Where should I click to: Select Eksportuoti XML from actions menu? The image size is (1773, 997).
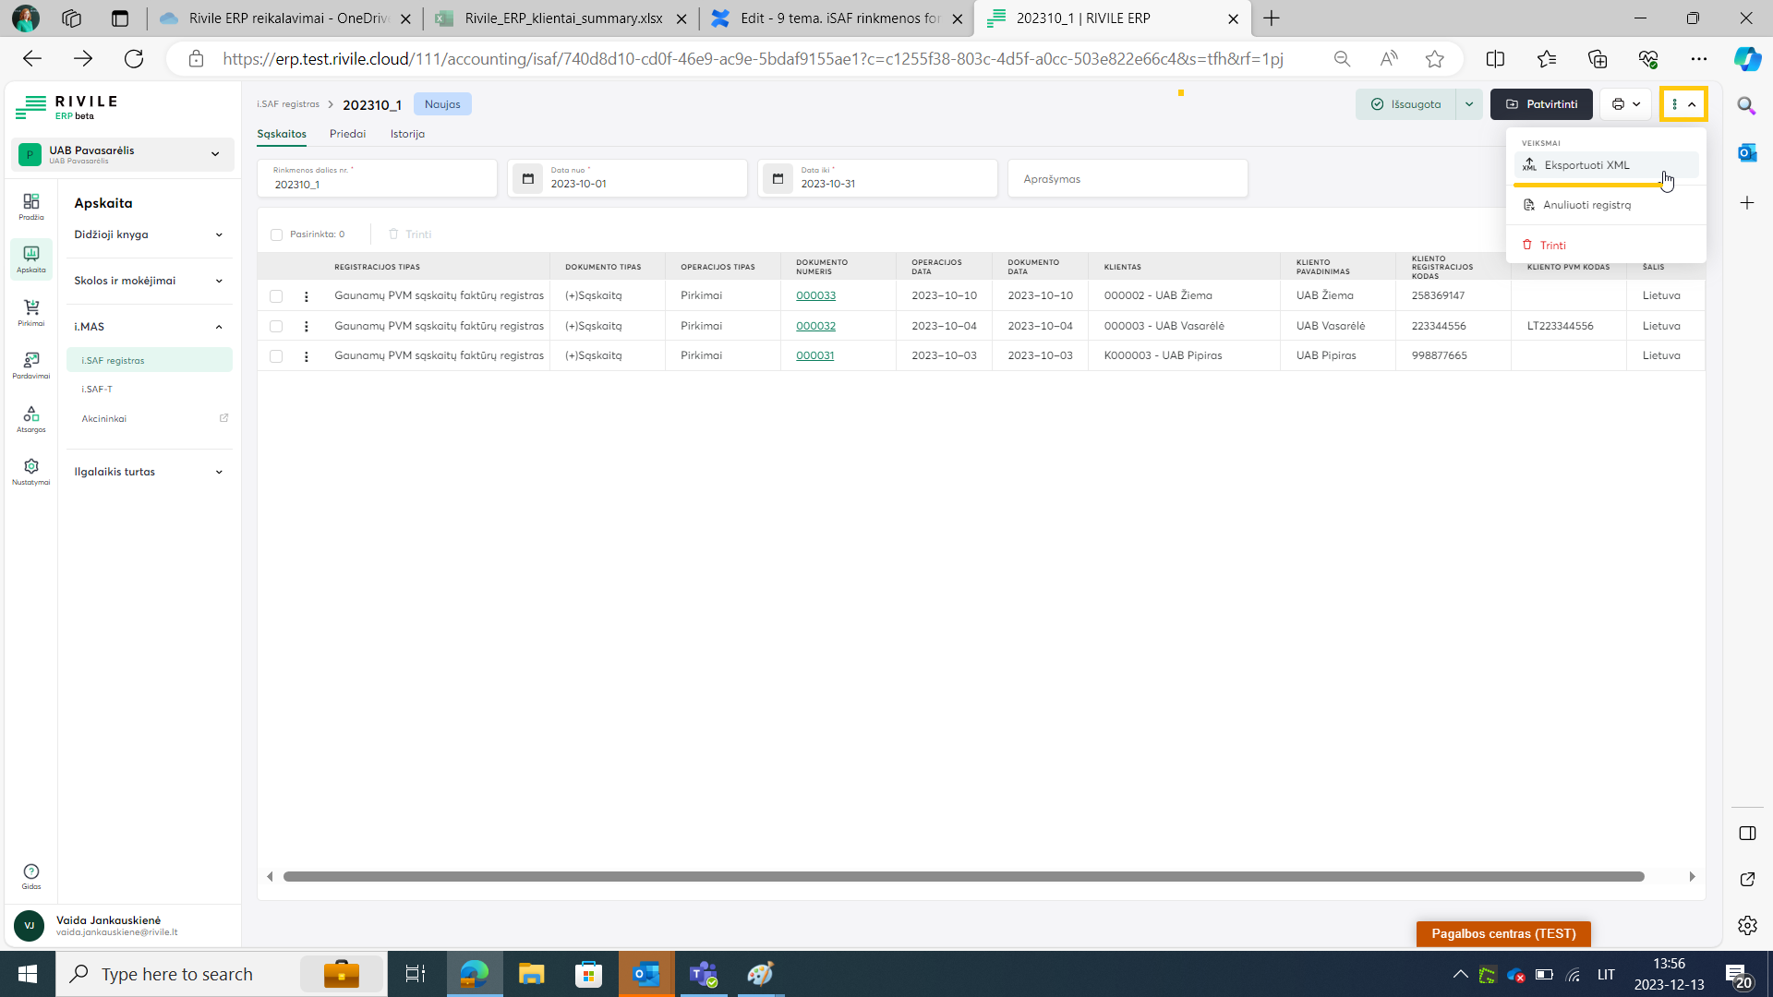coord(1586,165)
